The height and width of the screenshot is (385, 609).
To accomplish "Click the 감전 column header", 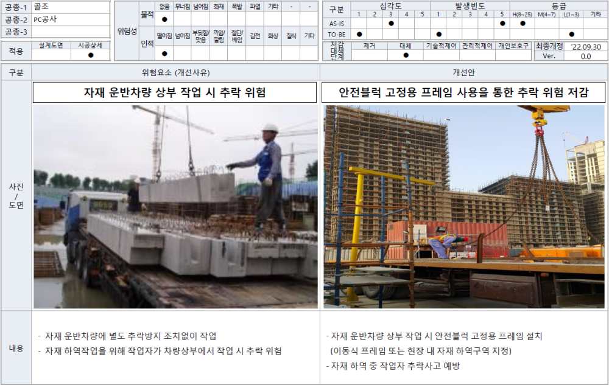I will [255, 36].
